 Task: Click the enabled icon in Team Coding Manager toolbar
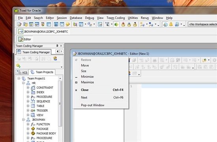(55, 59)
